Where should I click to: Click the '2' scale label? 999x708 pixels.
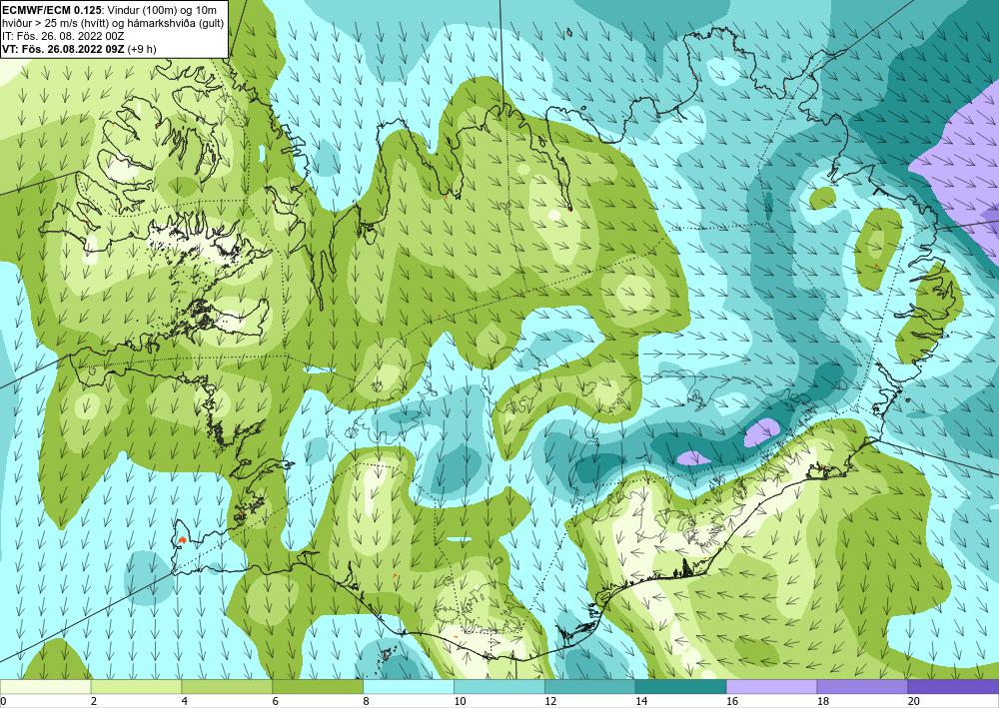click(x=94, y=701)
